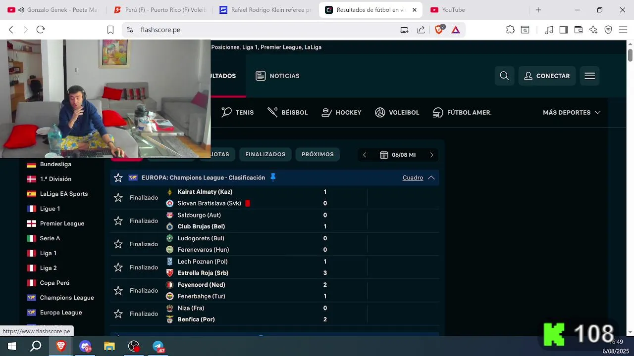The height and width of the screenshot is (356, 634).
Task: Open Discord from taskbar
Action: [85, 346]
